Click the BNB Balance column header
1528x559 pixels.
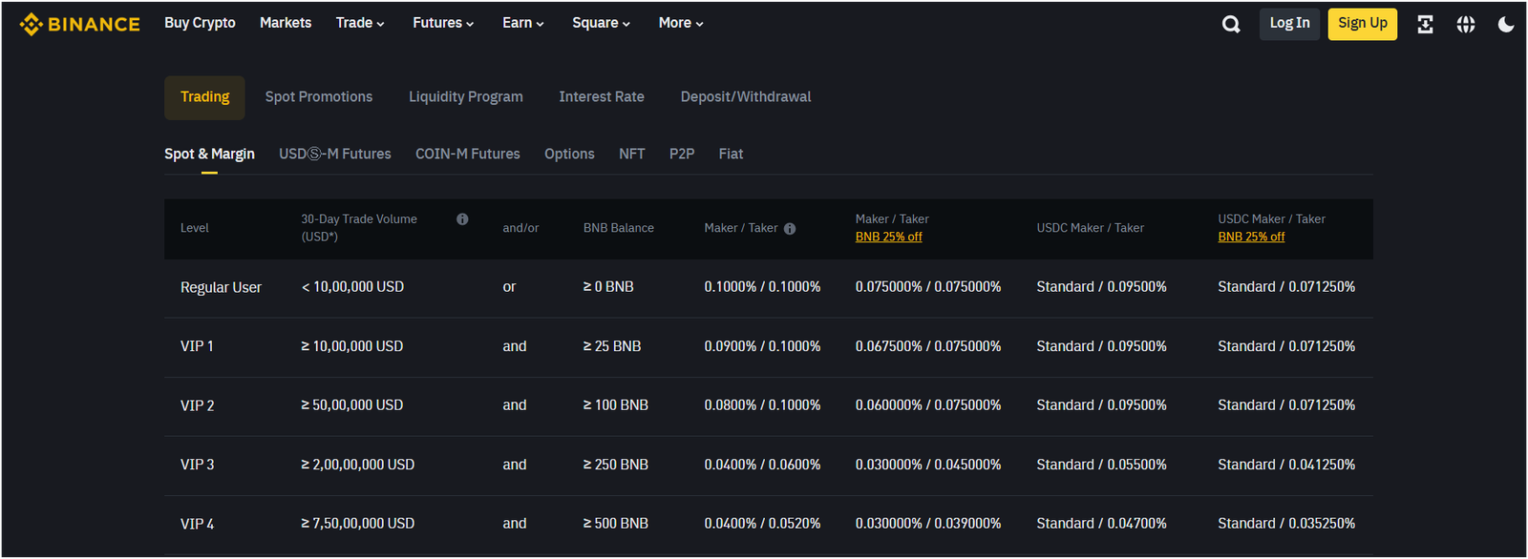619,228
